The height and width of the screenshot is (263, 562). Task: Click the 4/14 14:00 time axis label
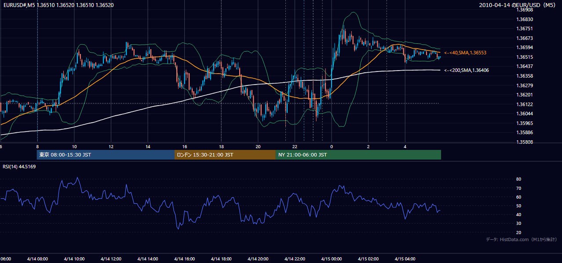[x=147, y=259]
